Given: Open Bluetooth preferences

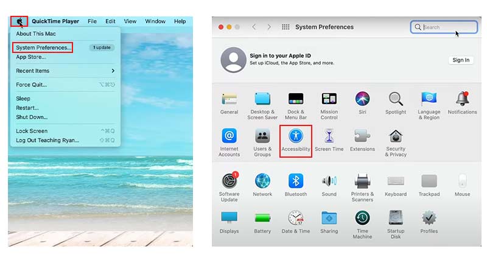Looking at the screenshot, I should coord(296,185).
